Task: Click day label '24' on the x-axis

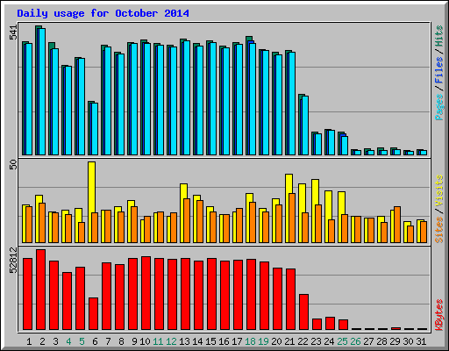Action: click(x=329, y=341)
